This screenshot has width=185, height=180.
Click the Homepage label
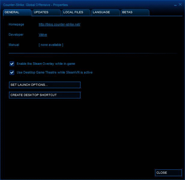[16, 24]
